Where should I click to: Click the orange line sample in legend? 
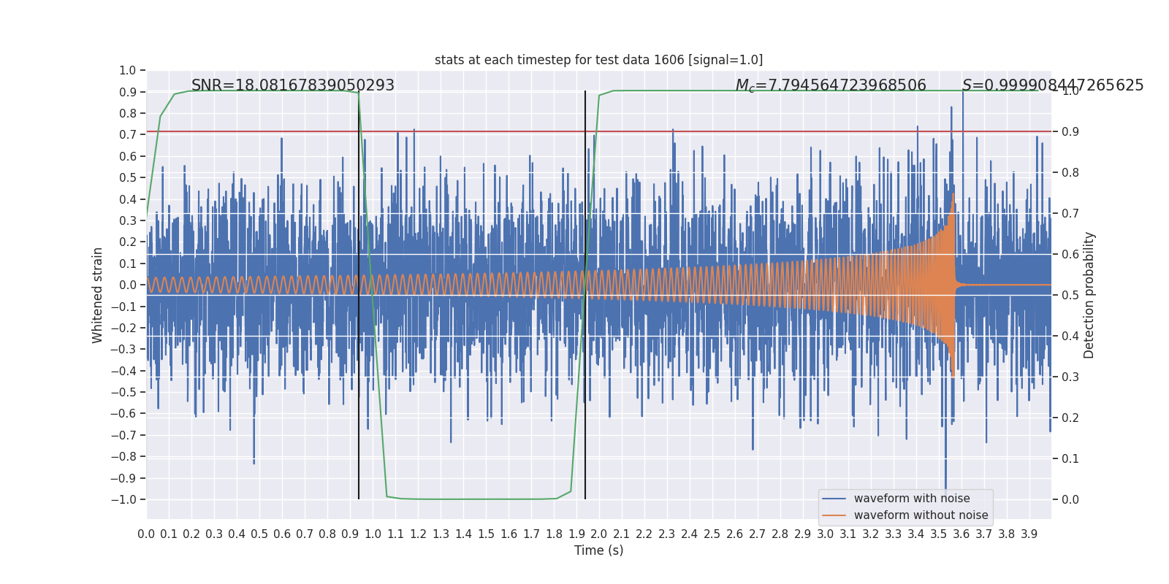point(834,515)
